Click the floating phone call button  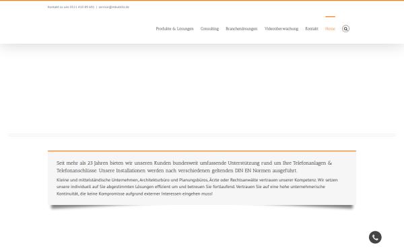[x=375, y=237]
